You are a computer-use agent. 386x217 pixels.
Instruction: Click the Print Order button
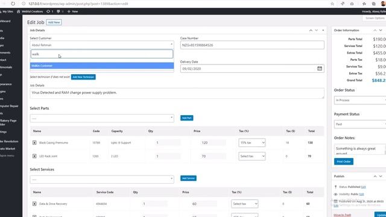[x=344, y=162]
